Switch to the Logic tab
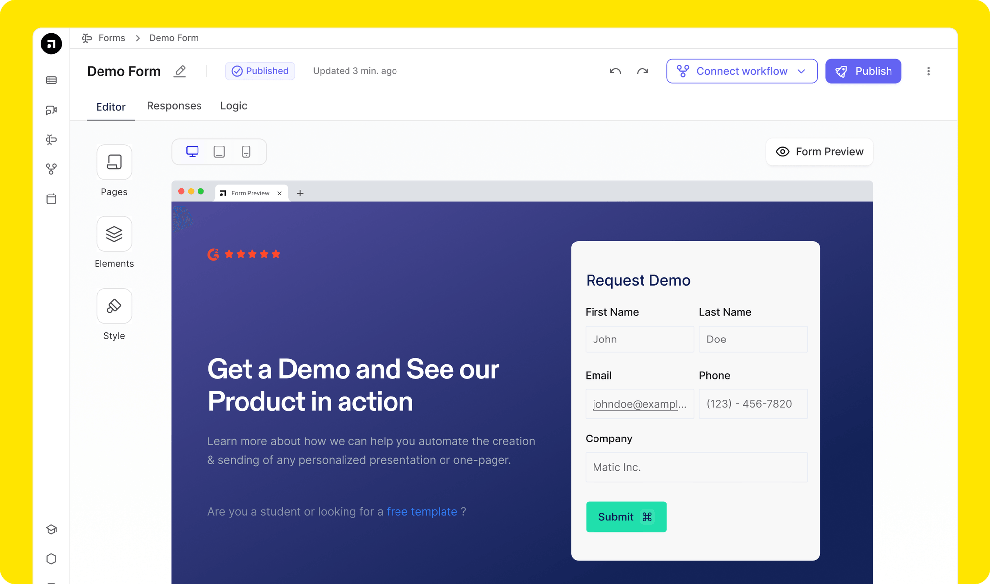This screenshot has height=584, width=990. point(233,106)
